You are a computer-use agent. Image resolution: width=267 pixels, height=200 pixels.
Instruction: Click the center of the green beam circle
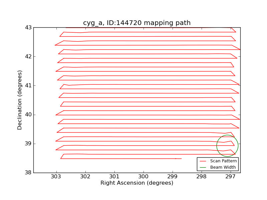227,146
